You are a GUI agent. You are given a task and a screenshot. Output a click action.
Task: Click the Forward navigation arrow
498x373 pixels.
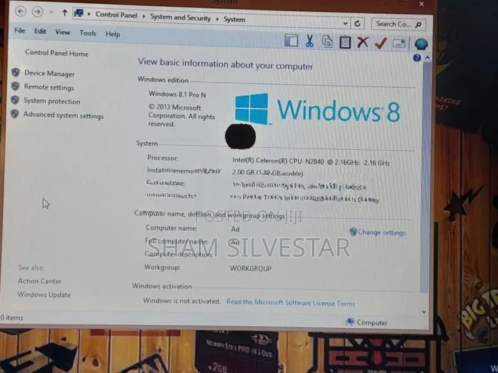(x=37, y=12)
